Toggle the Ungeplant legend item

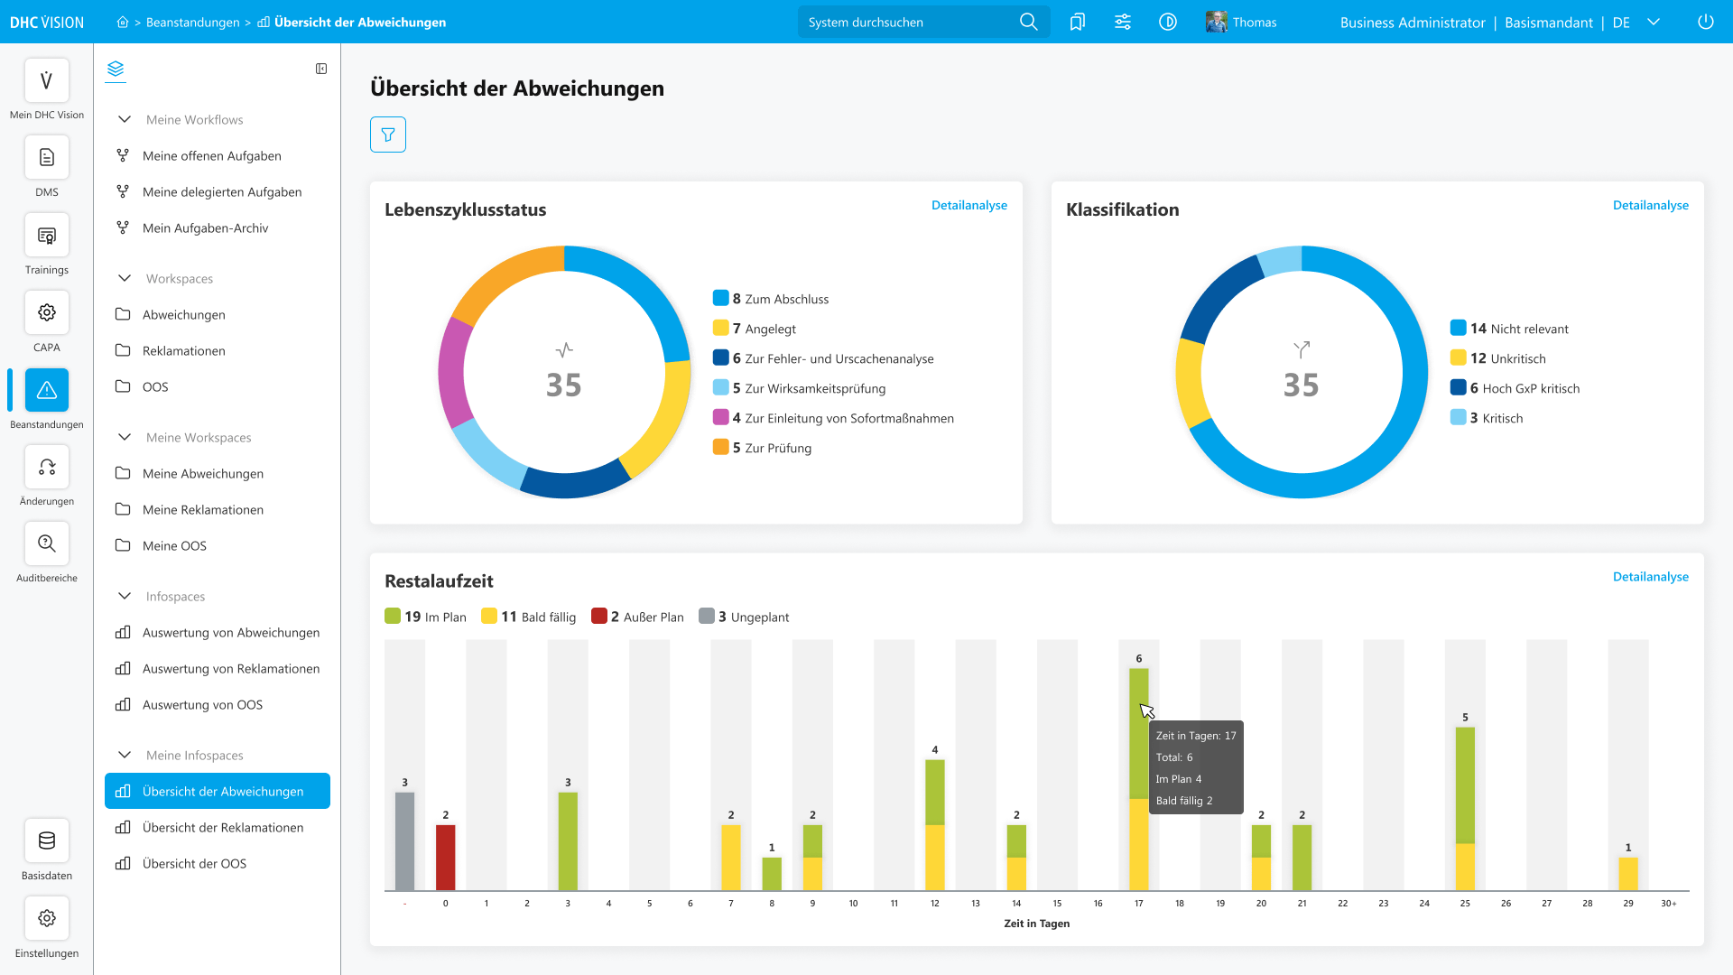tap(744, 617)
